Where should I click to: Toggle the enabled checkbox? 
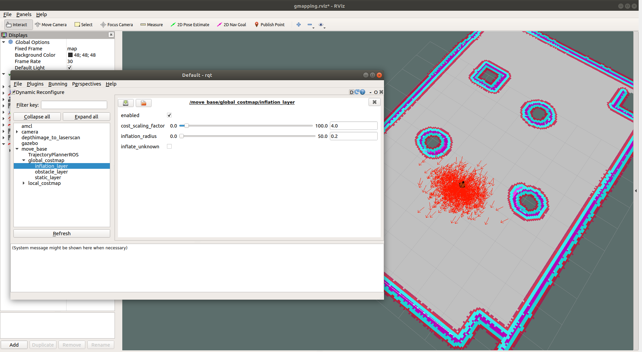click(169, 115)
